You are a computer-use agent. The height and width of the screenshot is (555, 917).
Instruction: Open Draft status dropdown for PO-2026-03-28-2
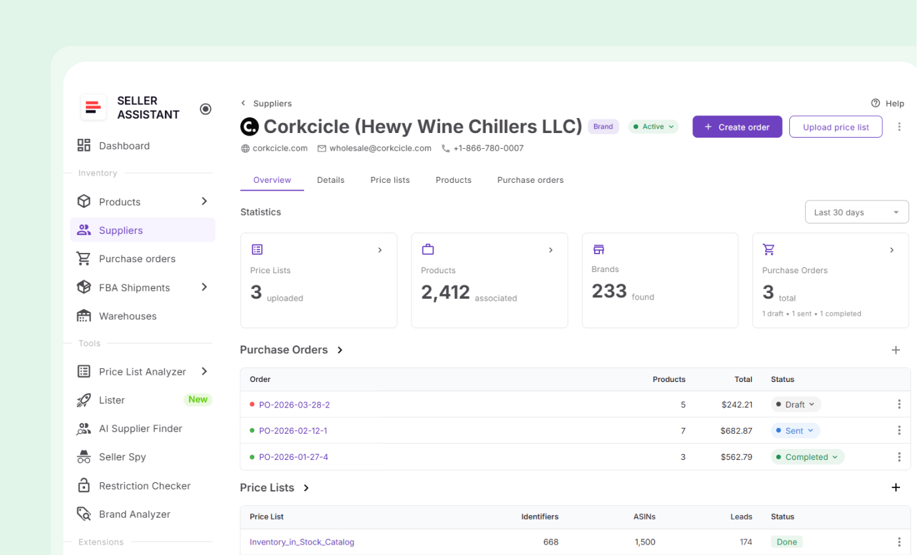coord(796,404)
